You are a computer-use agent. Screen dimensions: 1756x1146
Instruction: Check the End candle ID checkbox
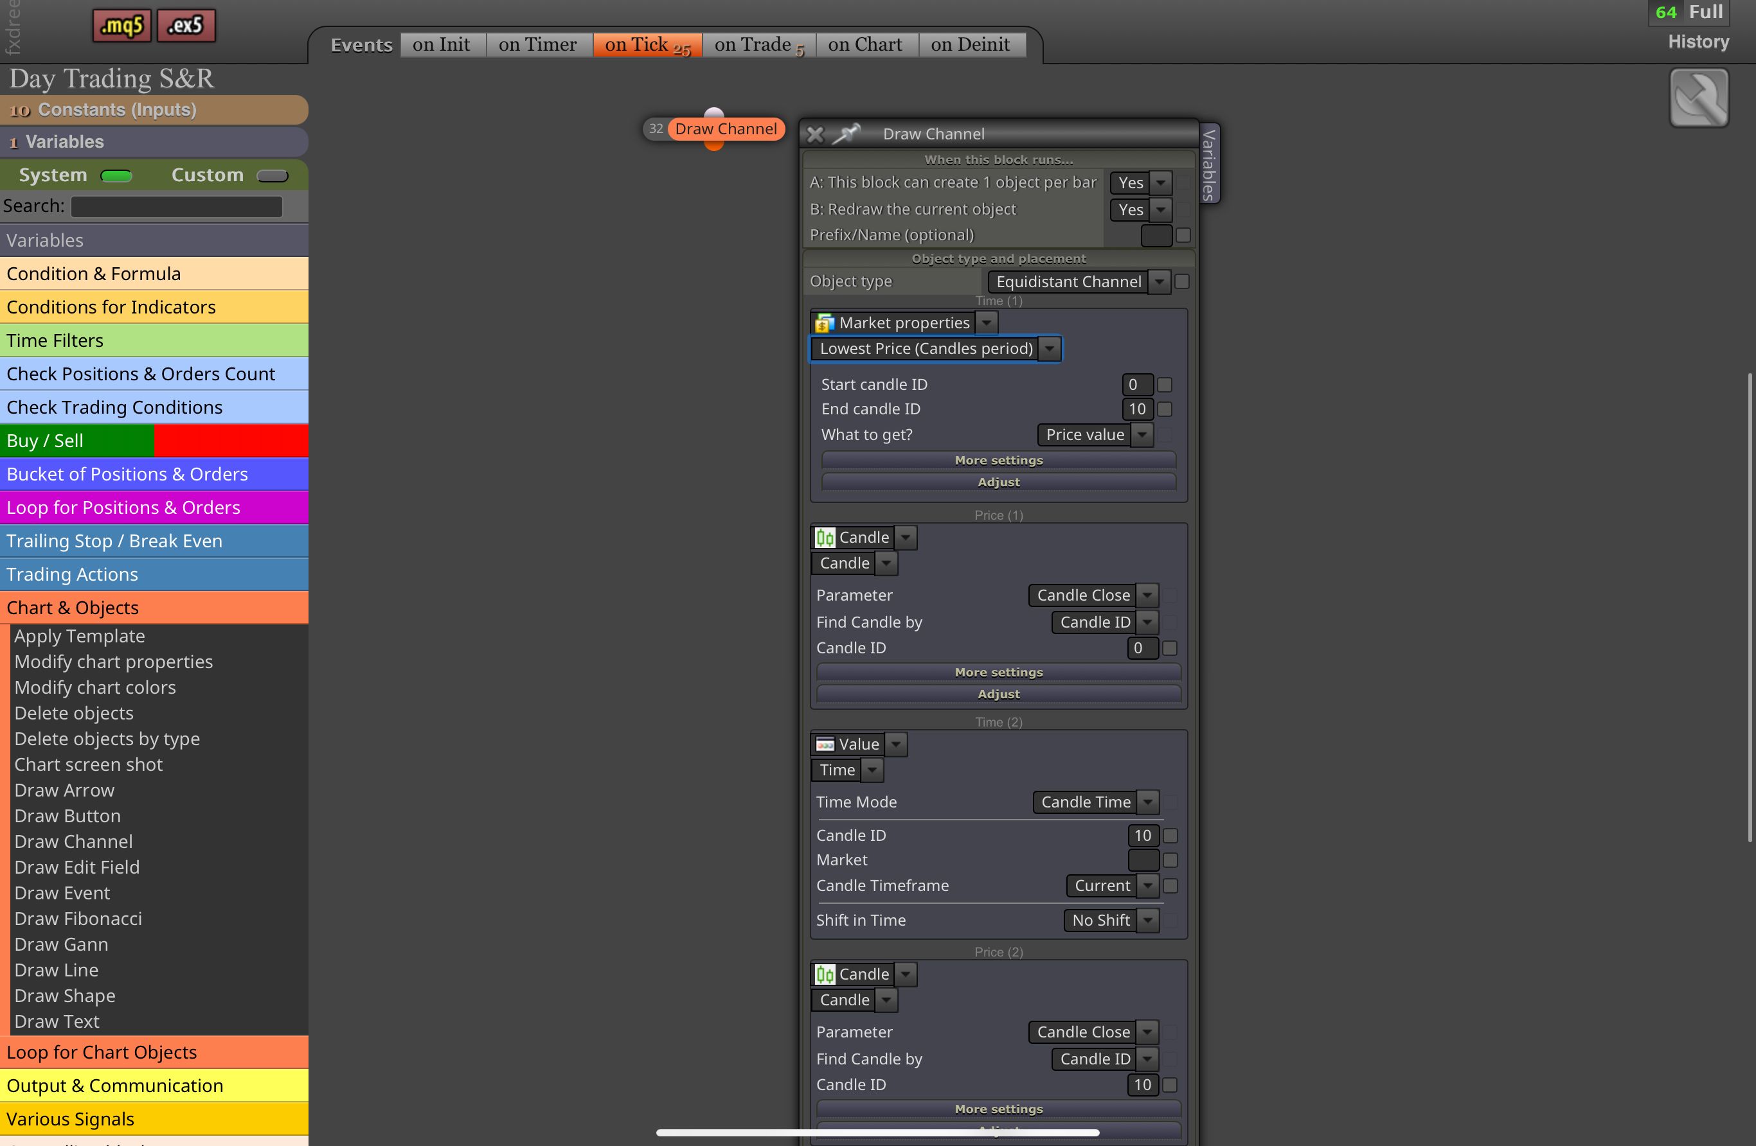click(1164, 409)
